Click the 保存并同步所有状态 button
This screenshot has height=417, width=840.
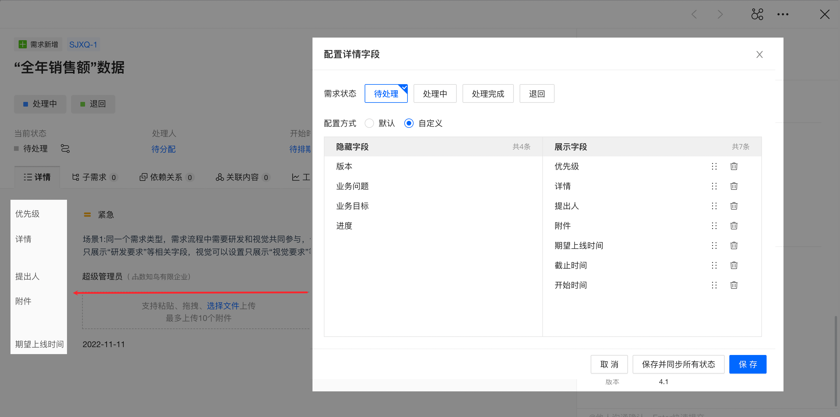678,364
